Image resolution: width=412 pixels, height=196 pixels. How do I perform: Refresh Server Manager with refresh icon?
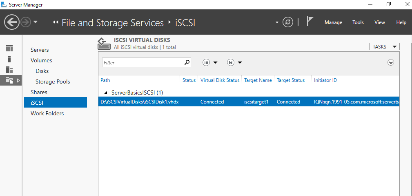click(288, 22)
